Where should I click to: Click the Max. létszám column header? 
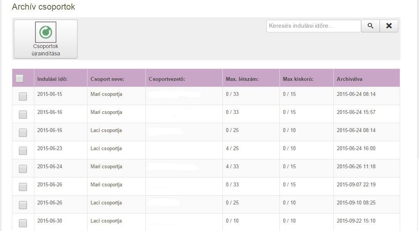242,79
